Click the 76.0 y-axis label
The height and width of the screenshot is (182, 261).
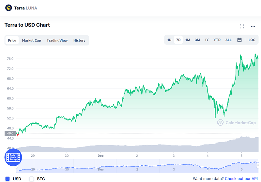10,59
